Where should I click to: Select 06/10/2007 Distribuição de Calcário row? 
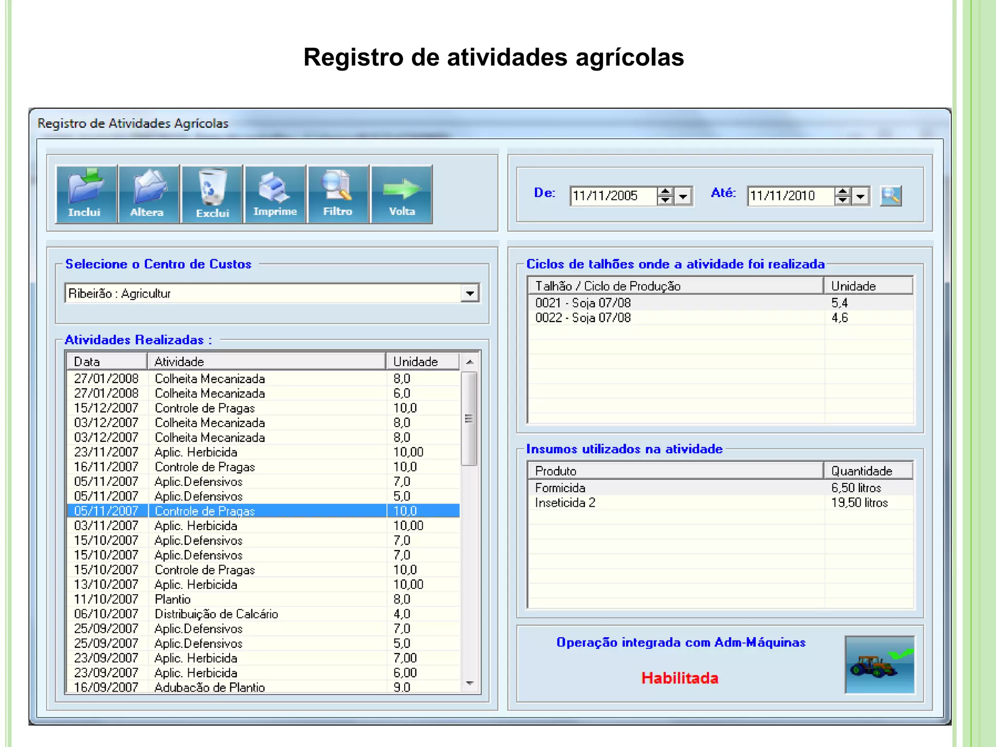click(263, 614)
